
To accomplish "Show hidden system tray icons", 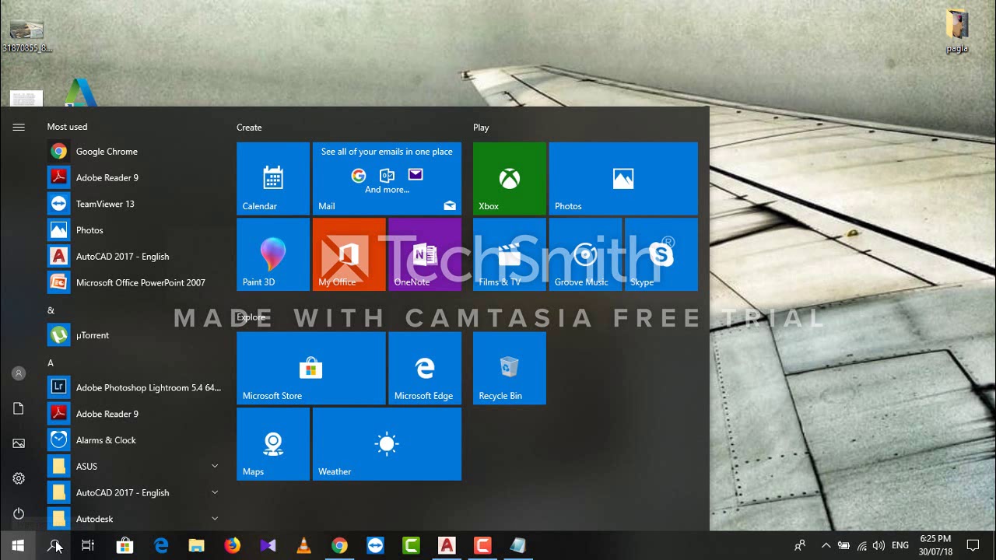I will (826, 545).
